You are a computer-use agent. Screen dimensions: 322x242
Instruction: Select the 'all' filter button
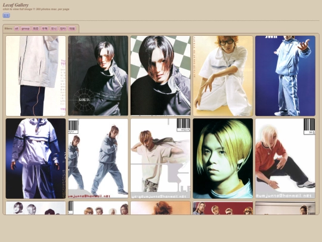click(17, 29)
